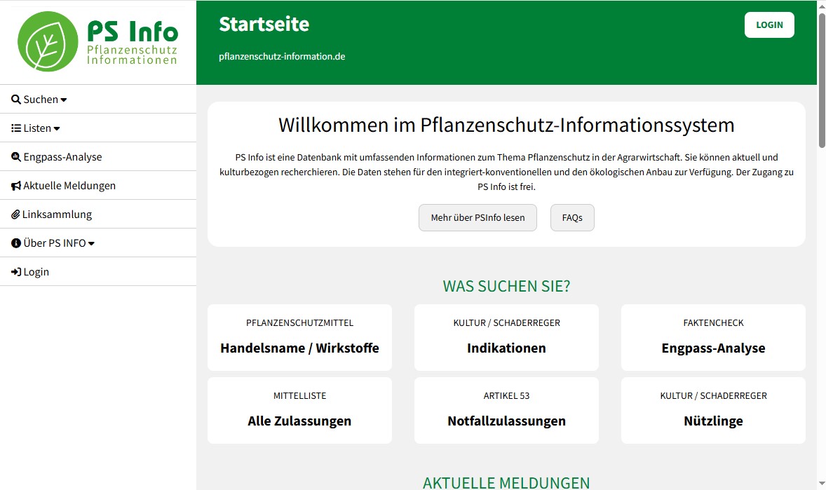Click the magnifying glass icon beside Suchen
Screen dimensions: 826x490
point(16,100)
